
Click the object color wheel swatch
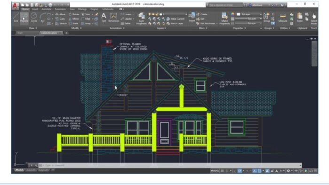[x=233, y=14]
